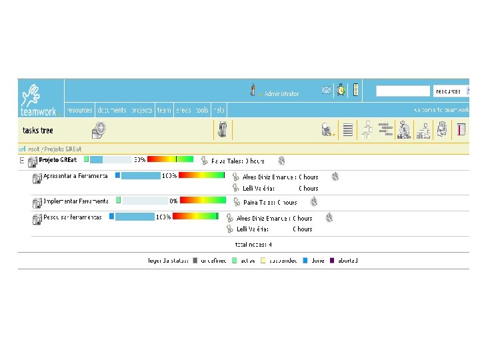Collapse the Projeto GREat tree node
480x360 pixels.
click(22, 160)
